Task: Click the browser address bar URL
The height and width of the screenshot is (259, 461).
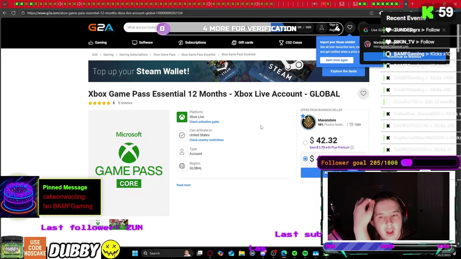Action: coord(105,13)
